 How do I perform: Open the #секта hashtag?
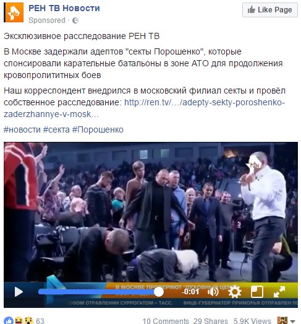[x=56, y=129]
